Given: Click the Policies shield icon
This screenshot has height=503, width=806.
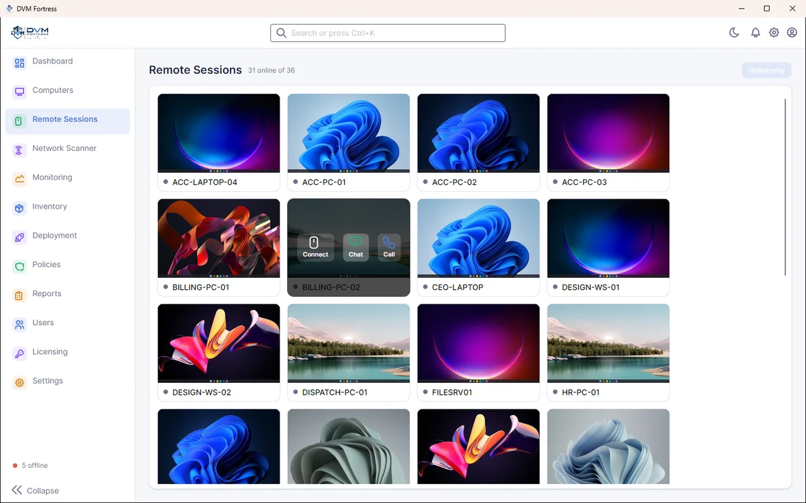Looking at the screenshot, I should tap(20, 266).
